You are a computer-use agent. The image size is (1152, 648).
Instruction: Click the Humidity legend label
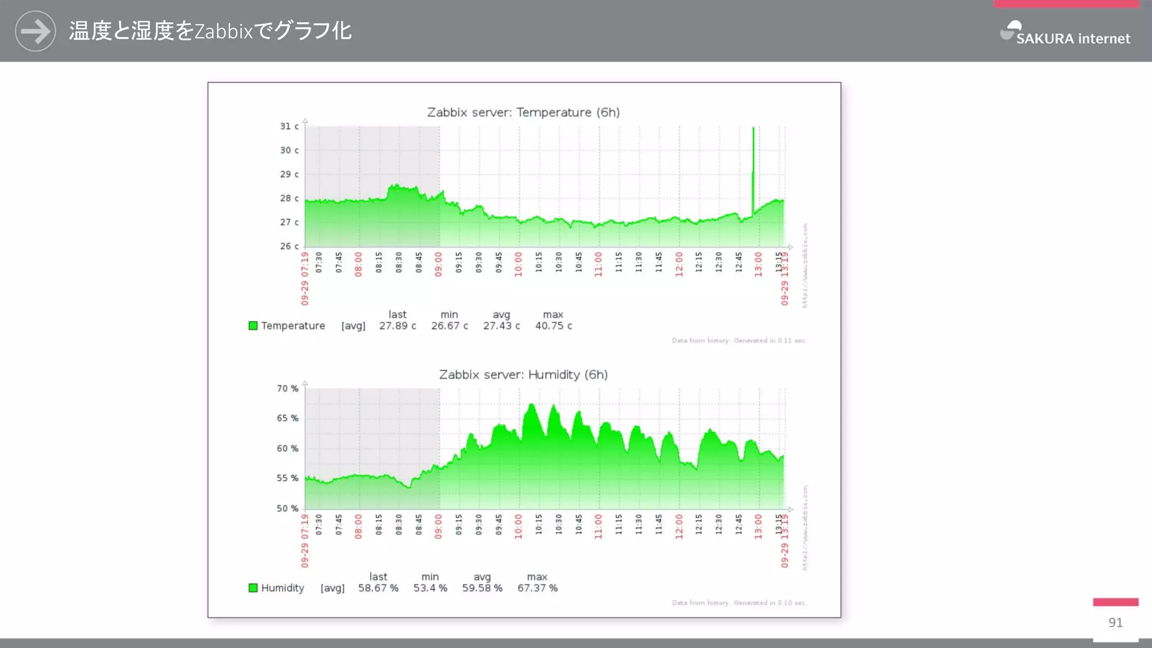coord(282,588)
